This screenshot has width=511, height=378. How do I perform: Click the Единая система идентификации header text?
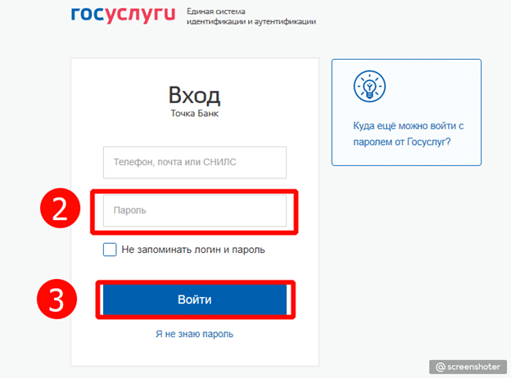pyautogui.click(x=251, y=16)
